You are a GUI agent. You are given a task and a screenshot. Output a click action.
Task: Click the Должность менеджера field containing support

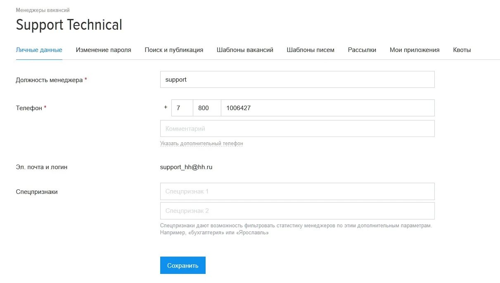click(297, 80)
